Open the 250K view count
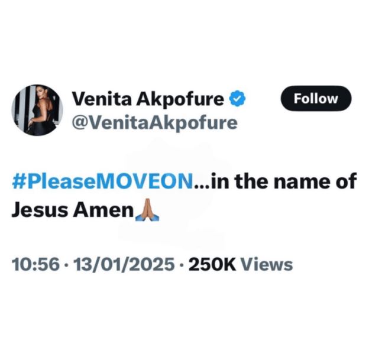Viewport: 369px width, 360px height. coord(212,264)
